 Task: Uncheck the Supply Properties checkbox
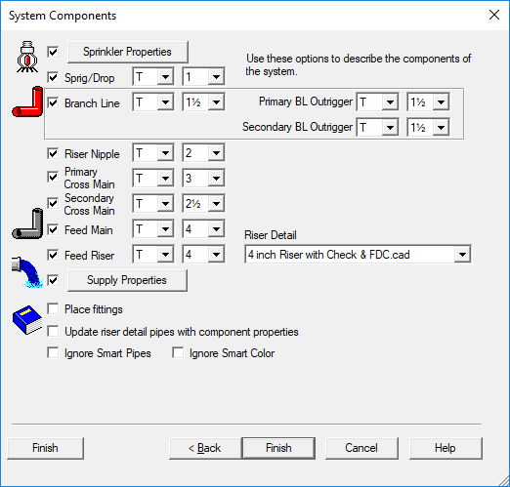click(53, 280)
